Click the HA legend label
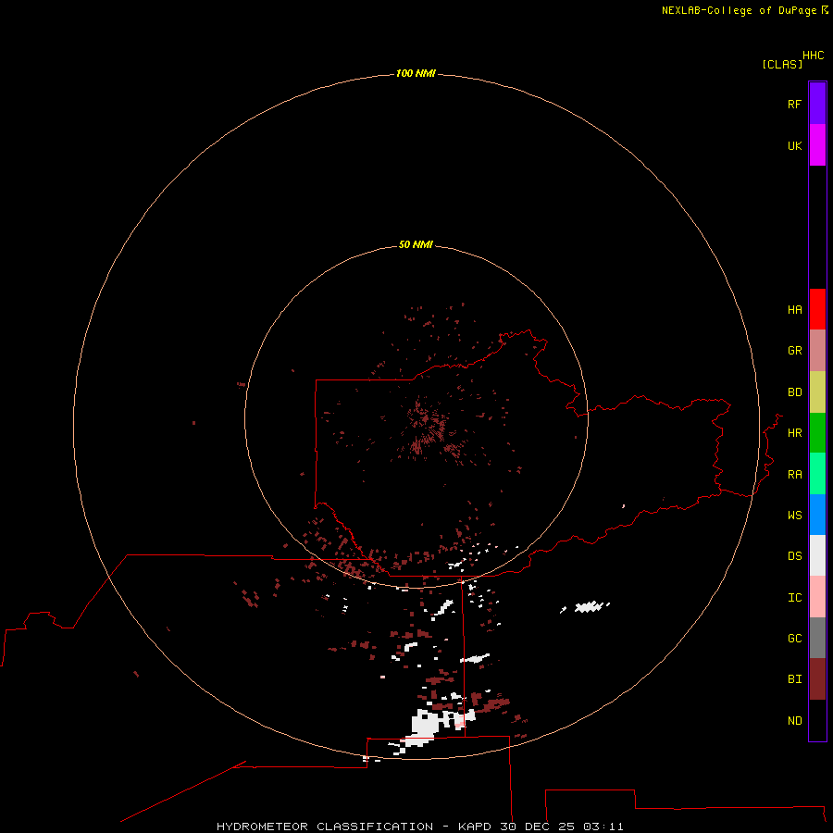This screenshot has width=833, height=833. click(x=794, y=310)
